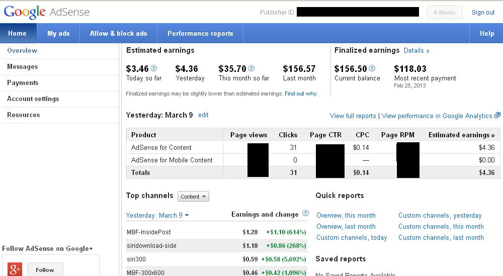Screen dimensions: 503x276
Task: Click the Google+ icon in sidebar
Action: (15, 269)
